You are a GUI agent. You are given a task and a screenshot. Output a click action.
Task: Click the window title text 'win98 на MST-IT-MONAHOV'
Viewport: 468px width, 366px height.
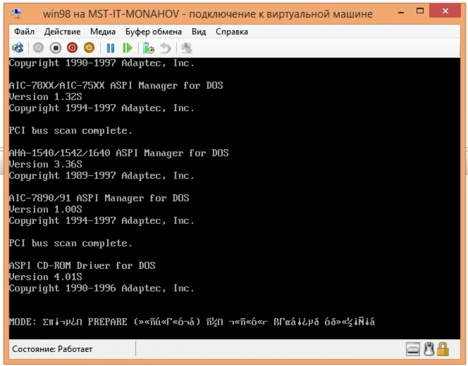tap(111, 14)
